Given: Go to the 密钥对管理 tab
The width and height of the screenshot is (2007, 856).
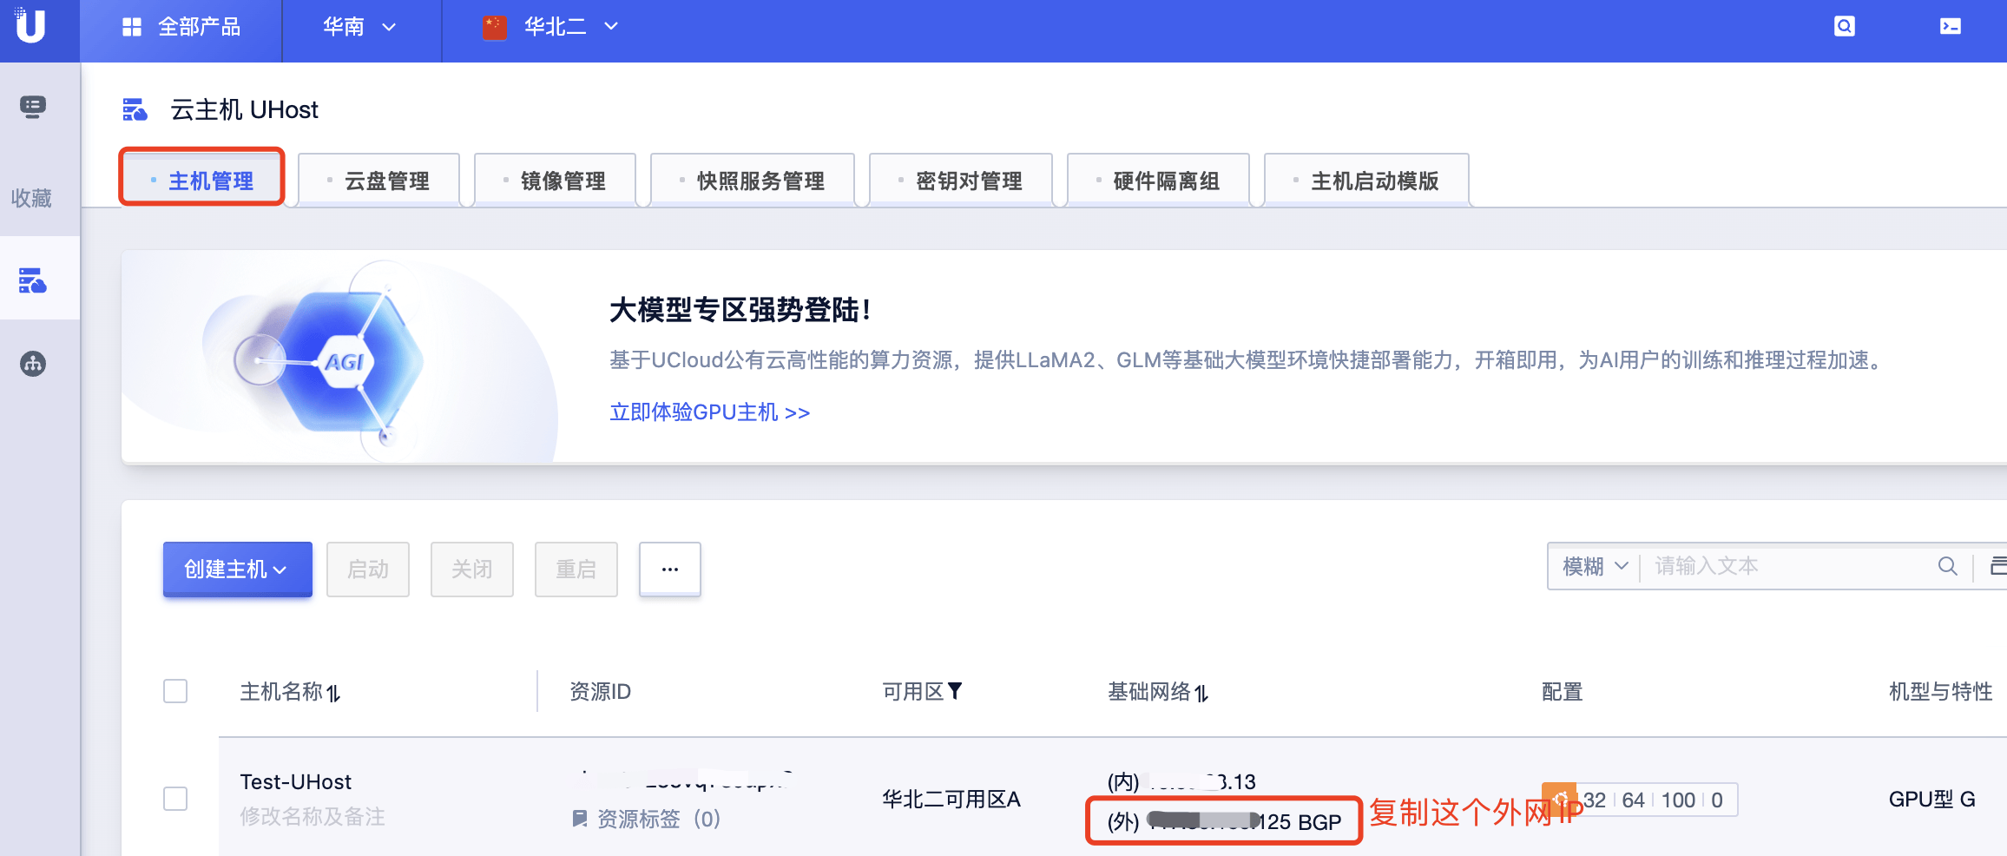Looking at the screenshot, I should 961,181.
